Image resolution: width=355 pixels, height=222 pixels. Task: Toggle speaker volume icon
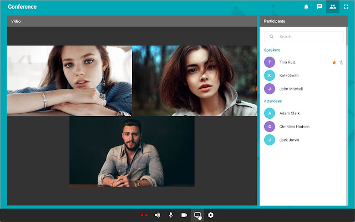pyautogui.click(x=158, y=215)
